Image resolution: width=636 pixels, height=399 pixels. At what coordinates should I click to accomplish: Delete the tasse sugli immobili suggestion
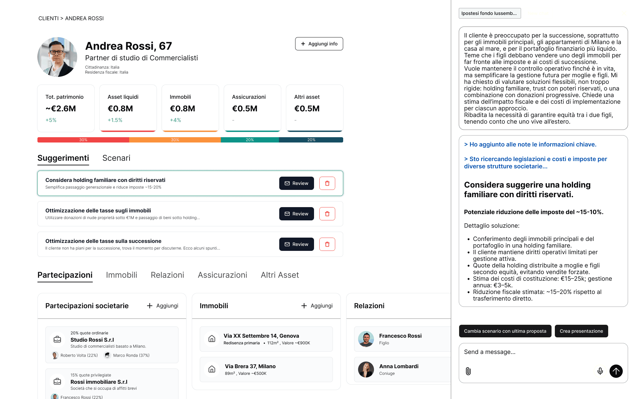point(327,214)
